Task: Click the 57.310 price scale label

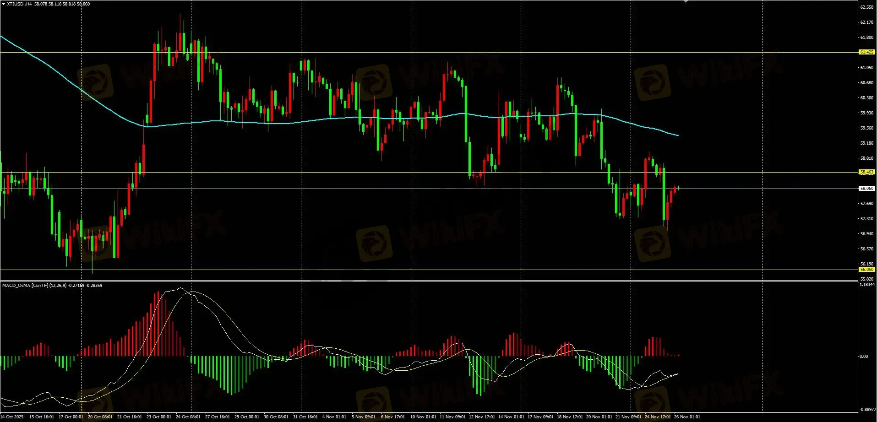Action: [867, 219]
